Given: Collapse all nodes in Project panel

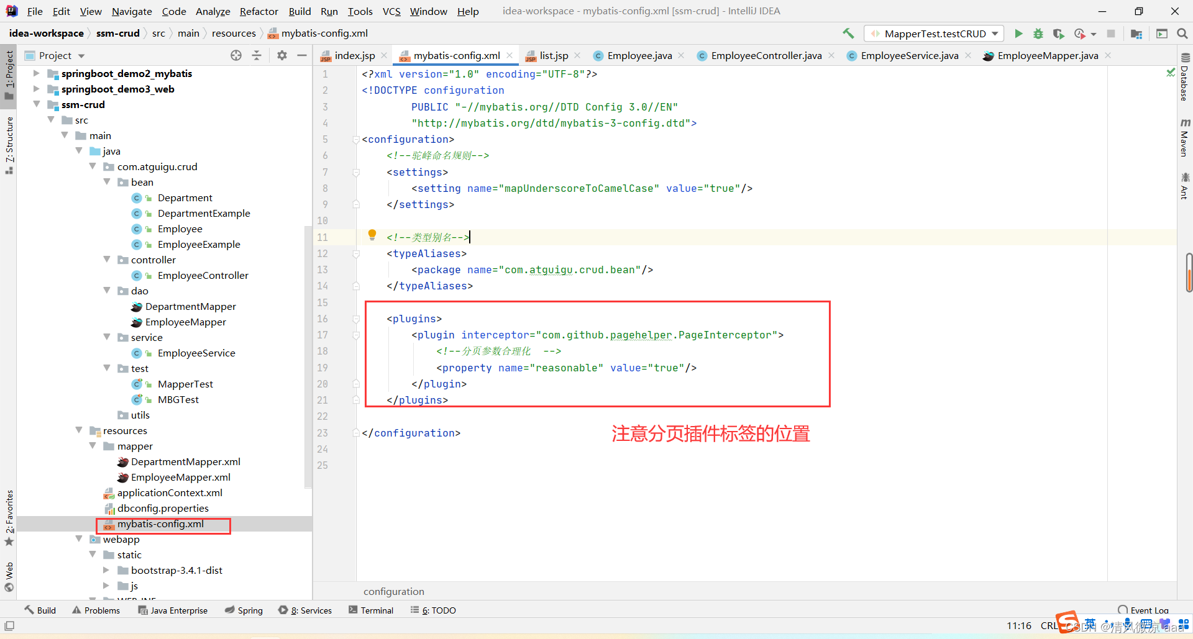Looking at the screenshot, I should pos(257,55).
